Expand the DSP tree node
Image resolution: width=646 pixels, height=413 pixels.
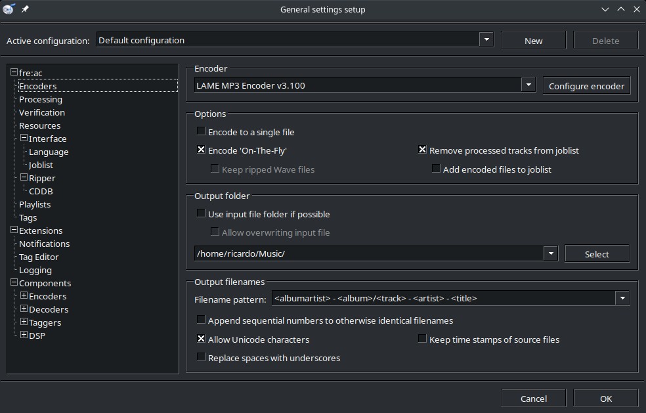(x=24, y=335)
